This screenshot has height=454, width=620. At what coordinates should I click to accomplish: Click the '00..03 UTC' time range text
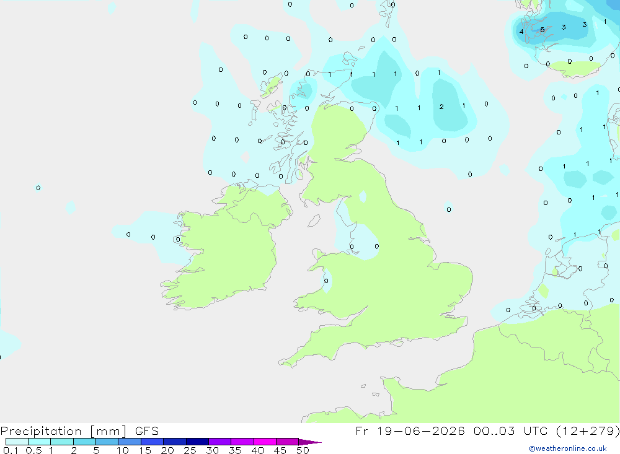tap(511, 430)
